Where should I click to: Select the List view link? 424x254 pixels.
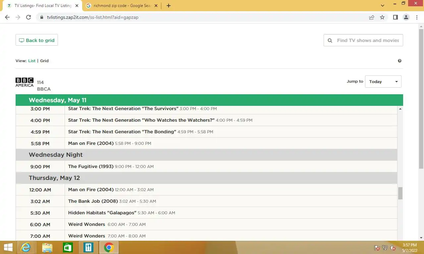[32, 61]
